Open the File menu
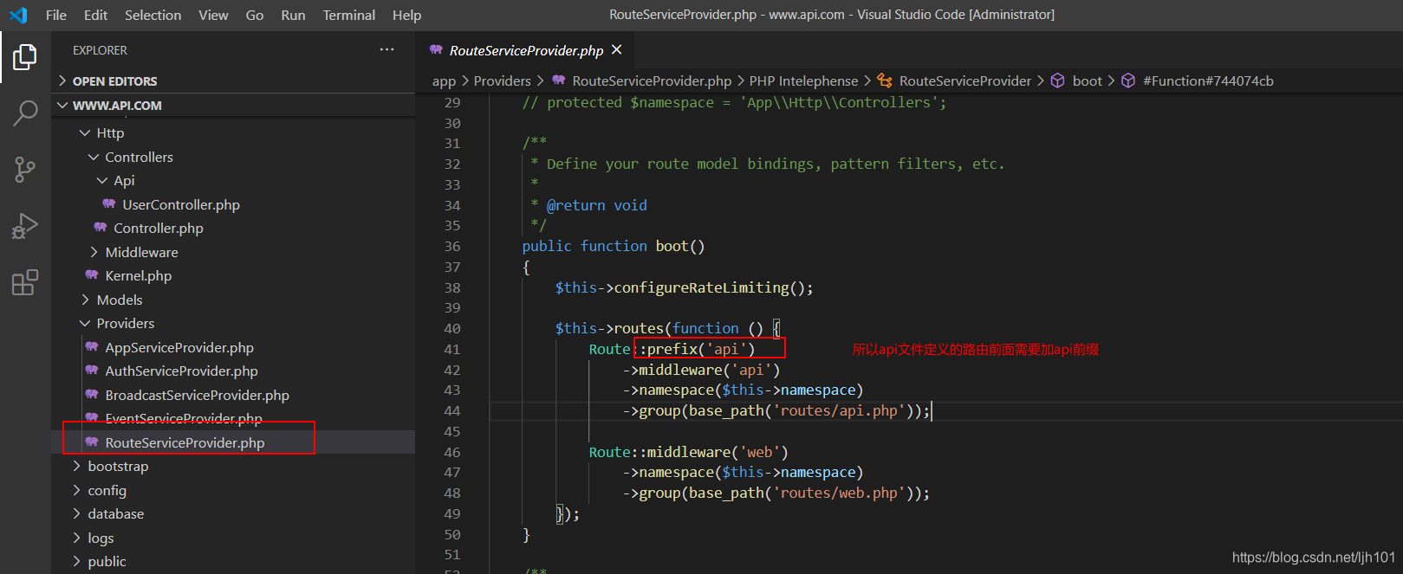The image size is (1403, 574). [55, 15]
